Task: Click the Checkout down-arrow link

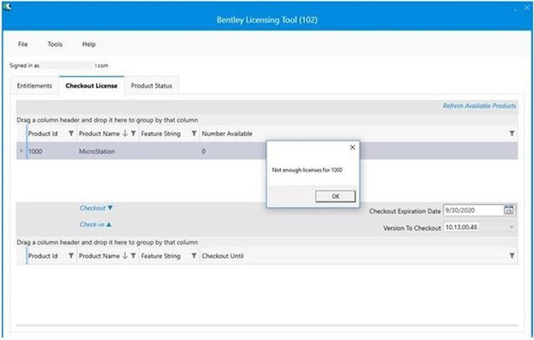Action: (96, 208)
